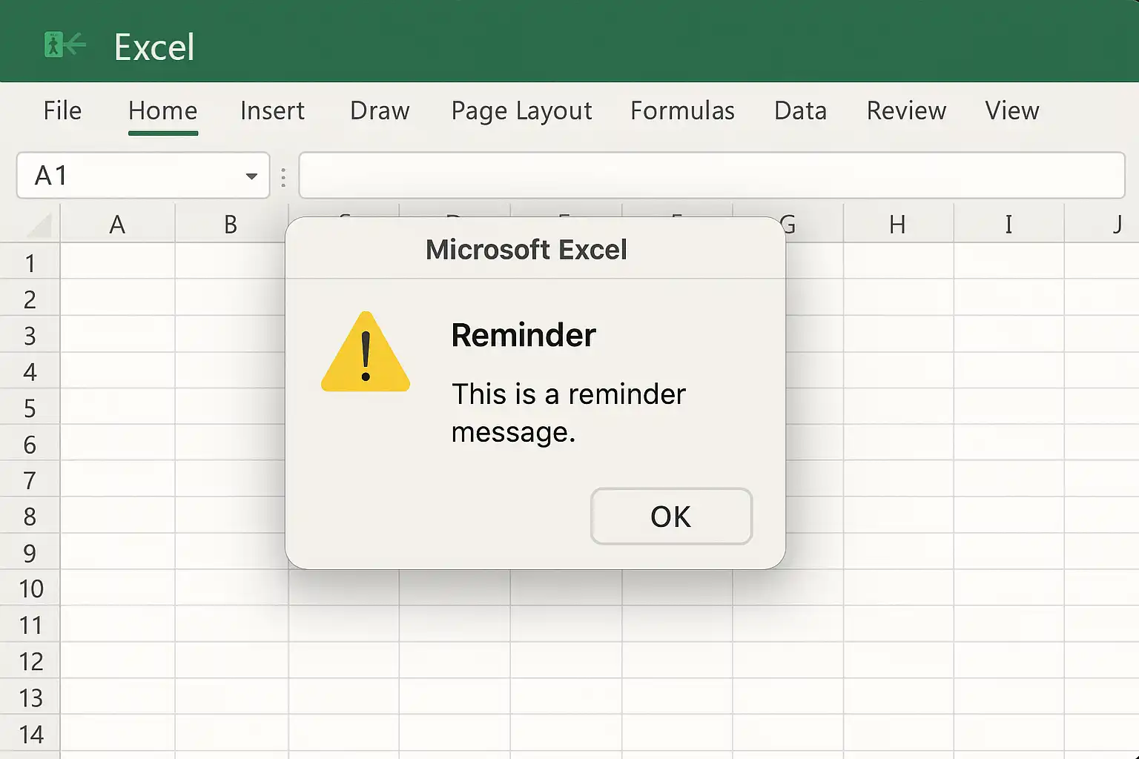Viewport: 1139px width, 759px height.
Task: Open the Formulas tab
Action: (x=682, y=111)
